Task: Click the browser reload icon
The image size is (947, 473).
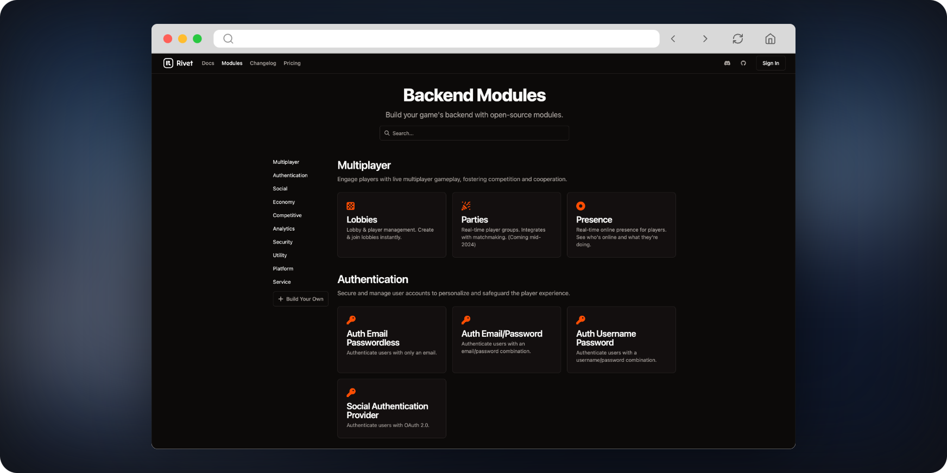Action: coord(737,39)
